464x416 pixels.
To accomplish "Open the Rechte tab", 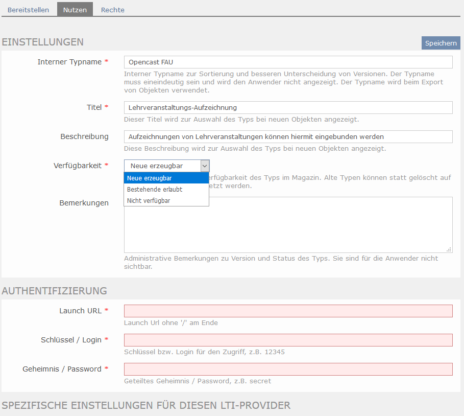I will (112, 10).
